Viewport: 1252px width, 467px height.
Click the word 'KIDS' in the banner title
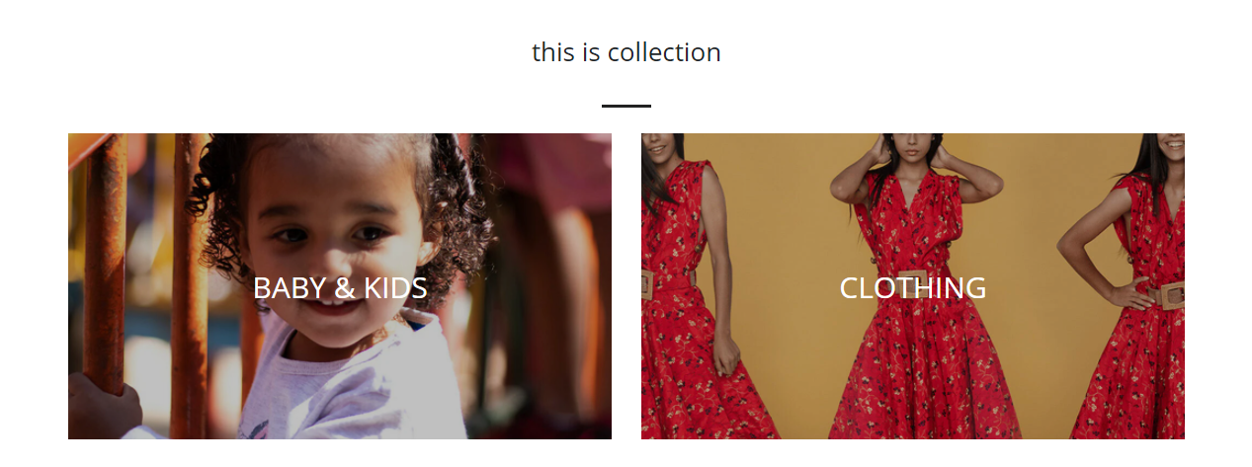pos(395,287)
